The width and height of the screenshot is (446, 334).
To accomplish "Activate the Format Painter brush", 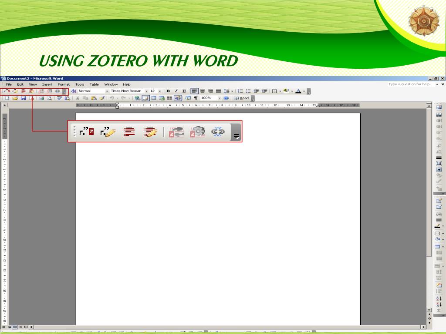I will click(102, 98).
